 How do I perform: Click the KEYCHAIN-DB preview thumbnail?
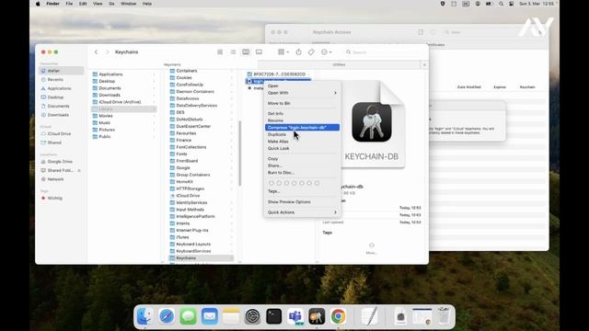372,125
